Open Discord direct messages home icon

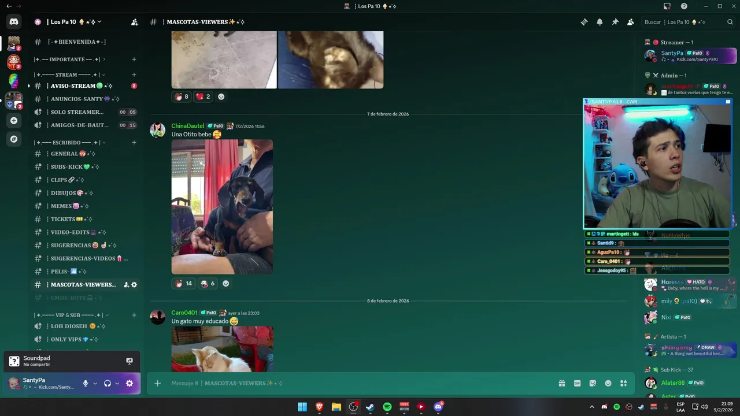click(14, 22)
